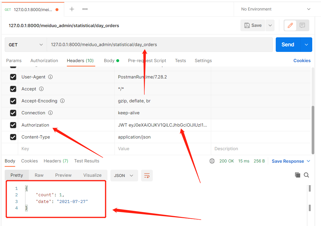321x226 pixels.
Task: Open the request Settings tab
Action: coord(203,61)
